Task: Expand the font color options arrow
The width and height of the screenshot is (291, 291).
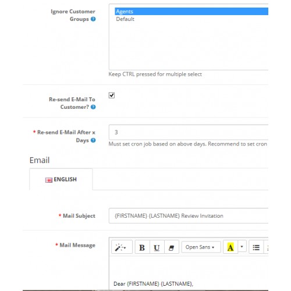Action: [x=242, y=247]
